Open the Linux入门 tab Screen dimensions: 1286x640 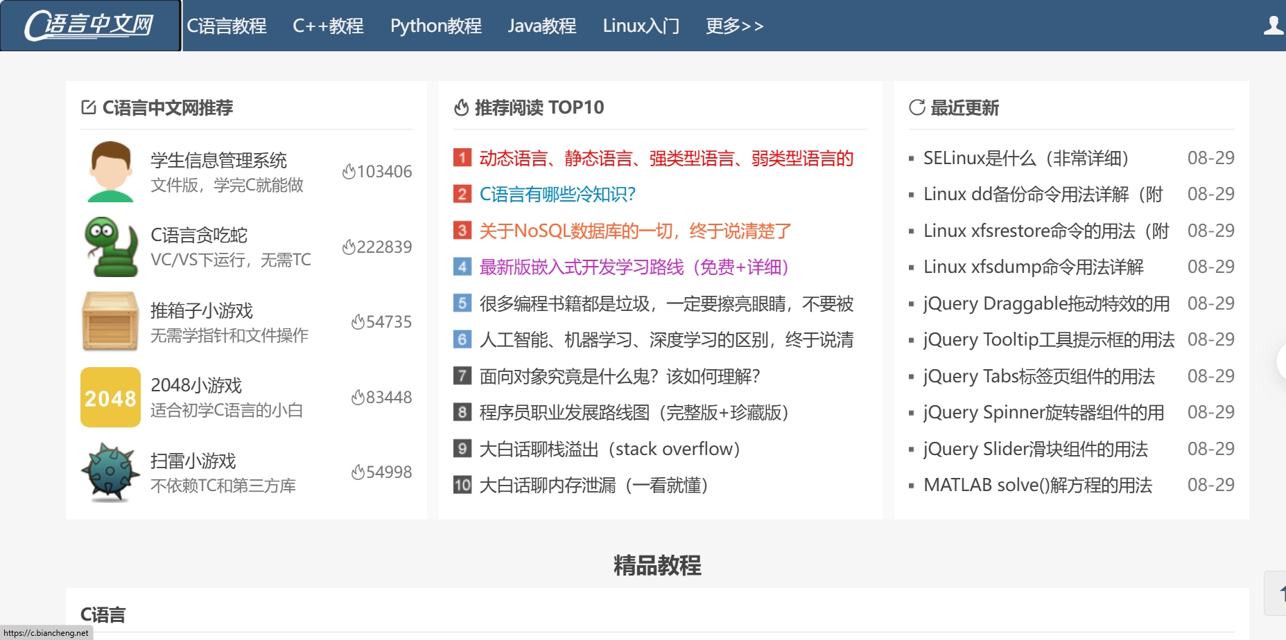pyautogui.click(x=642, y=26)
